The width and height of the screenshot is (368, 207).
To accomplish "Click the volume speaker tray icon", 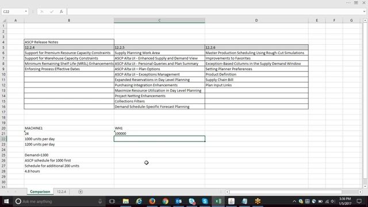I will click(x=333, y=201).
